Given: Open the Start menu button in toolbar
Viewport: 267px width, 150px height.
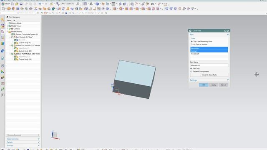Looking at the screenshot, I should coord(5,4).
